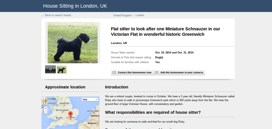Click the Street View pegman icon on map
Screen dimensions: 272x129
click(x=46, y=101)
